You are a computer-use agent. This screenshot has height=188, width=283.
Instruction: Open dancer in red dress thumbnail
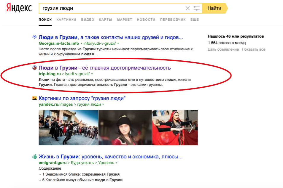[x=175, y=128]
